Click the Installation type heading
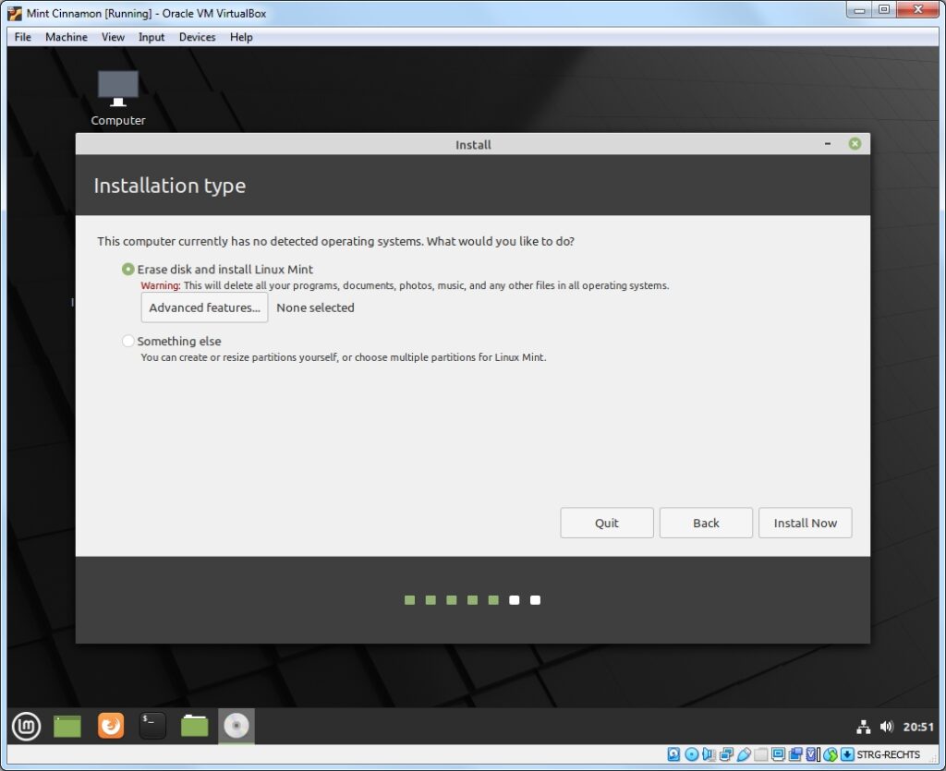 click(170, 186)
